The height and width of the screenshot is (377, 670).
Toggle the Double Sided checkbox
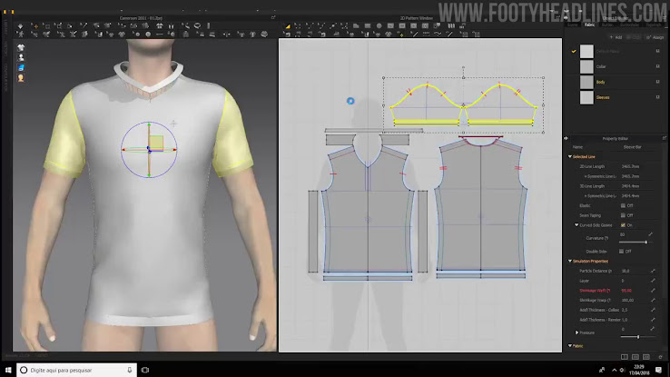621,252
